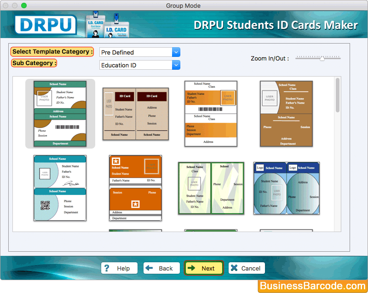Select the orange star School Name template
The image size is (368, 293).
pyautogui.click(x=135, y=188)
